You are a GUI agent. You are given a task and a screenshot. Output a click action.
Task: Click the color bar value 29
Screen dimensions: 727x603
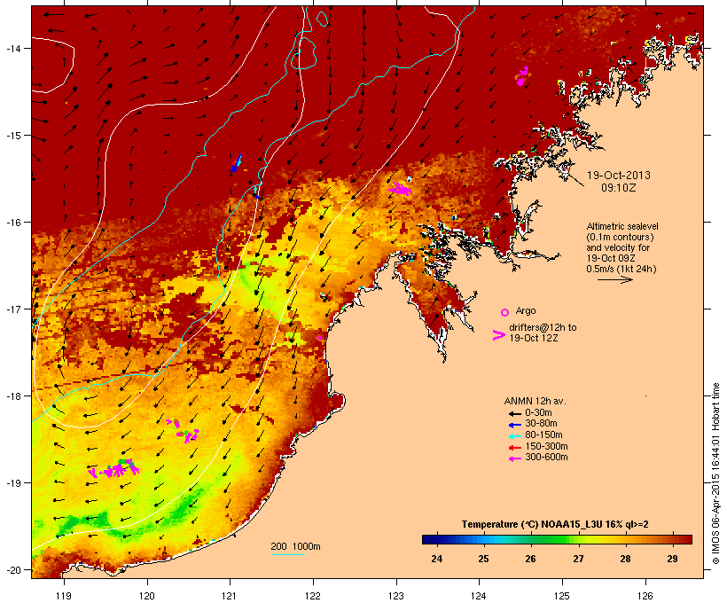pyautogui.click(x=672, y=559)
